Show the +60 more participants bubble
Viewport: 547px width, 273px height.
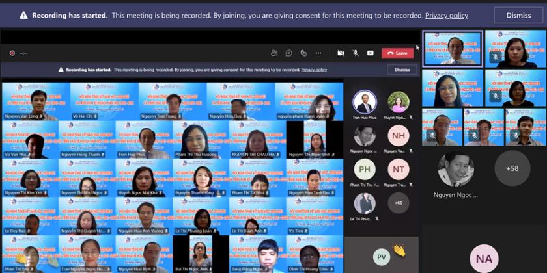(x=399, y=203)
